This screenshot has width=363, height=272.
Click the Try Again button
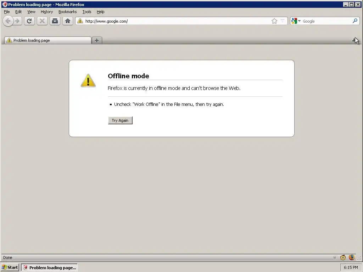[120, 120]
